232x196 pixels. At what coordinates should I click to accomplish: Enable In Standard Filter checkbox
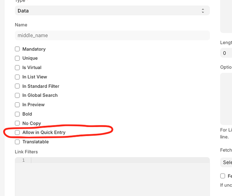tap(17, 86)
